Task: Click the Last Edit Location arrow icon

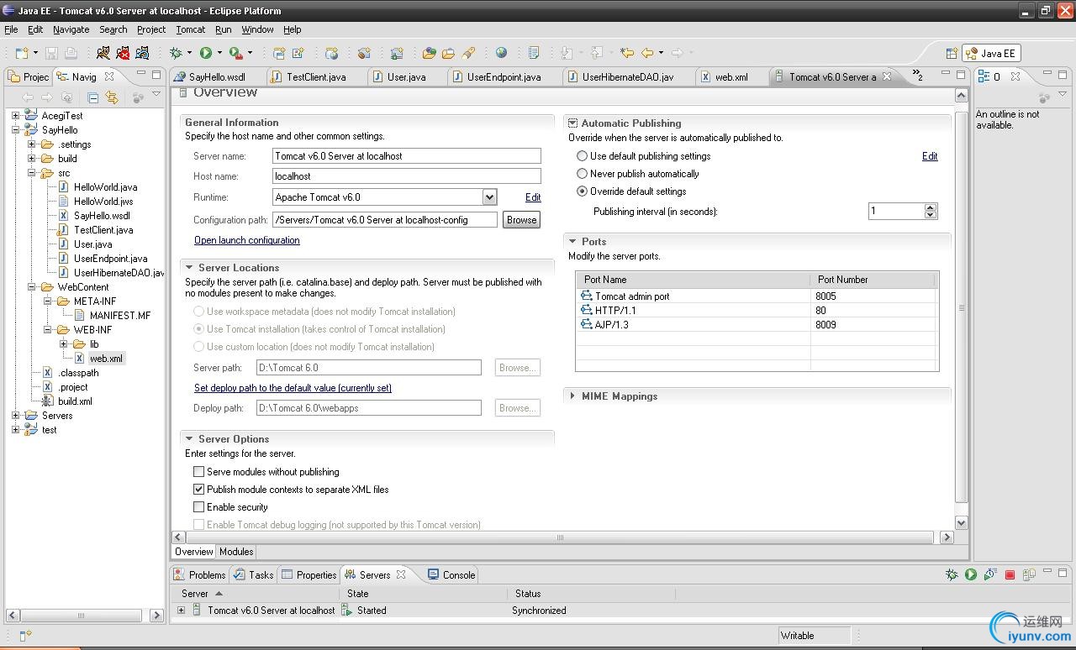Action: tap(627, 53)
